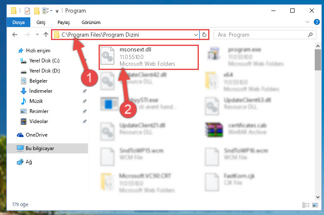Expand the ribbon with the chevron
The width and height of the screenshot is (324, 215).
[308, 22]
